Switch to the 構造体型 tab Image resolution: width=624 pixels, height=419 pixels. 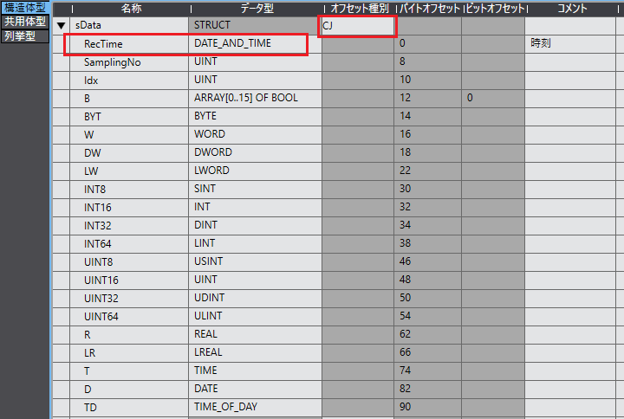[x=24, y=7]
